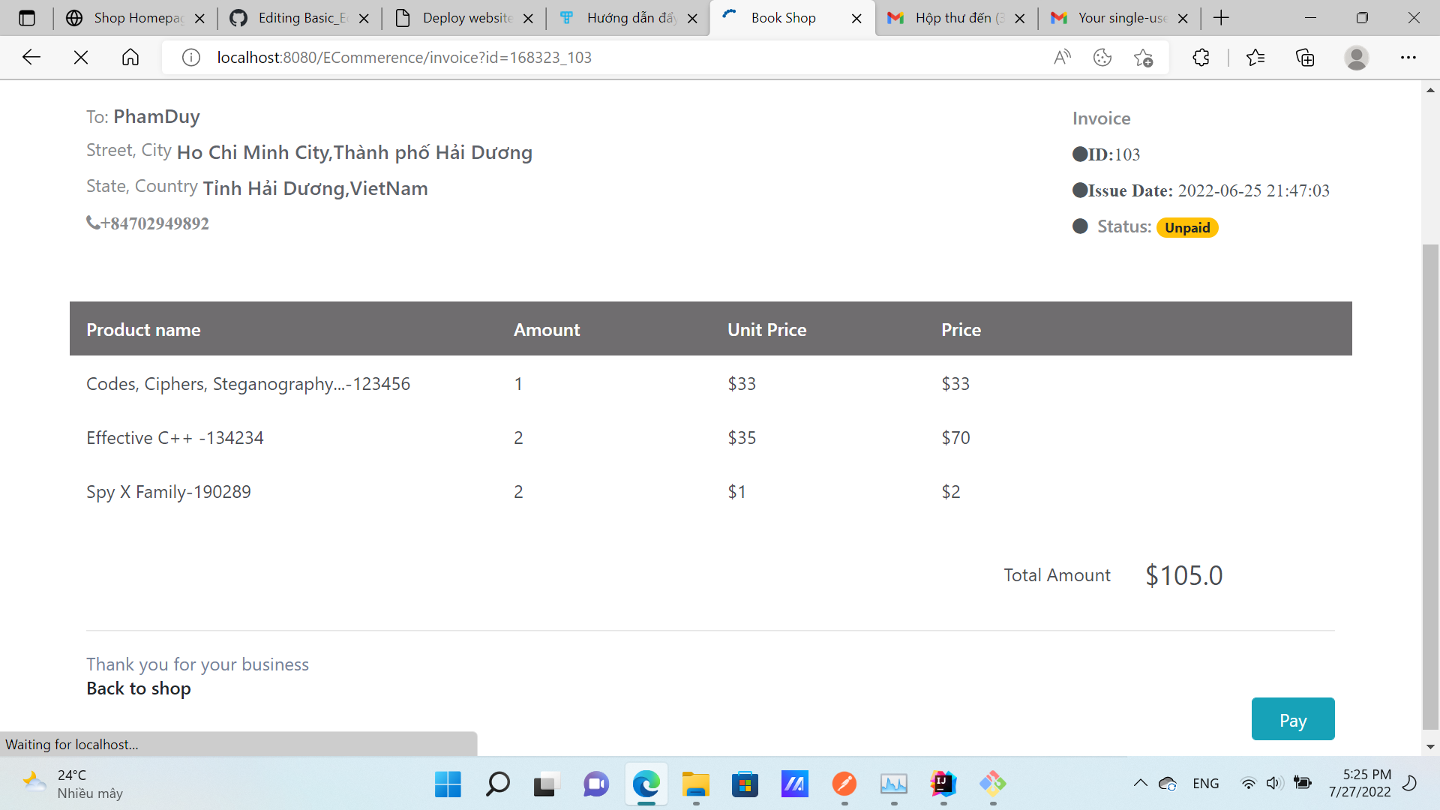Image resolution: width=1440 pixels, height=810 pixels.
Task: Open Collections icon
Action: [1305, 57]
